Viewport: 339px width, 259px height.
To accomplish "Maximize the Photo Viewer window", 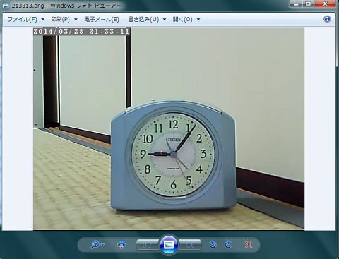I will [309, 4].
